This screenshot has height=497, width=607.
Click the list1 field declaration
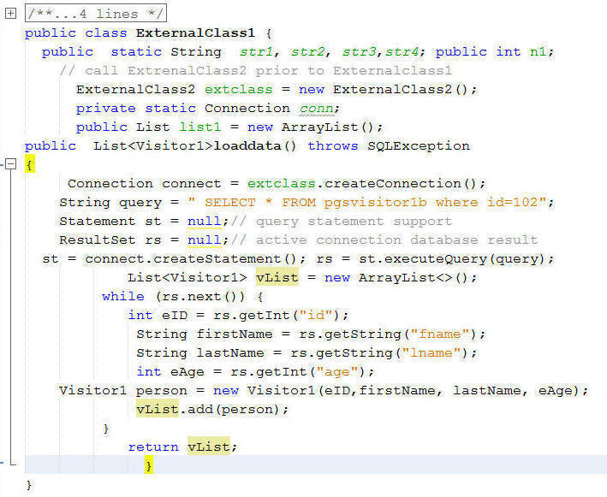200,127
